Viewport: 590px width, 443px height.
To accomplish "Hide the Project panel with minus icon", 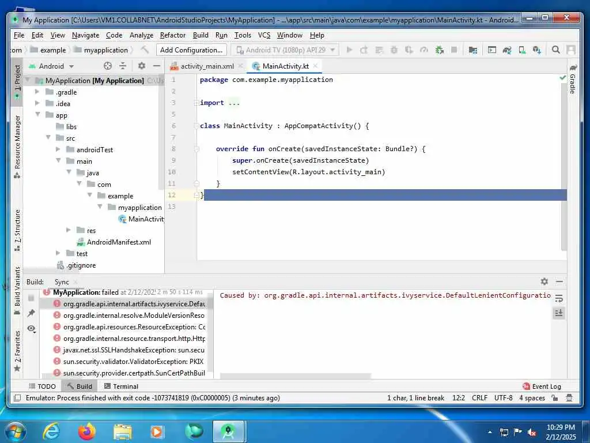I will coord(157,66).
